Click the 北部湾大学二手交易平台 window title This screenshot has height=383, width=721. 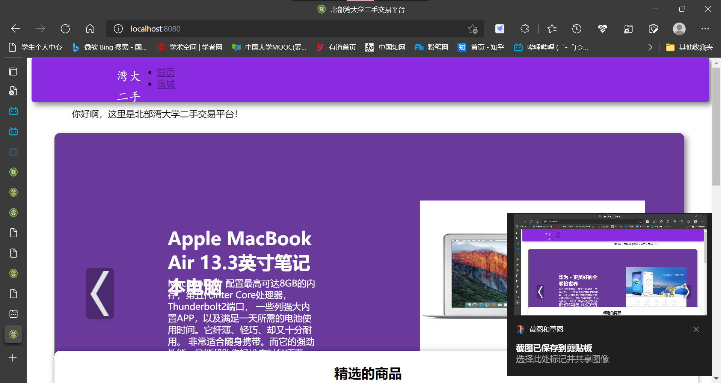pos(368,9)
